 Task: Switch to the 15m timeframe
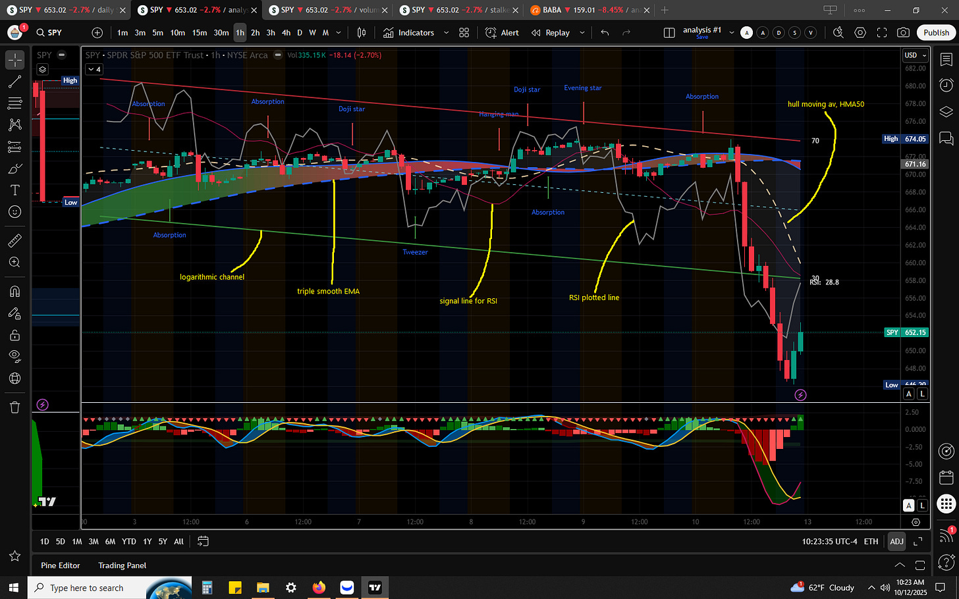(199, 32)
